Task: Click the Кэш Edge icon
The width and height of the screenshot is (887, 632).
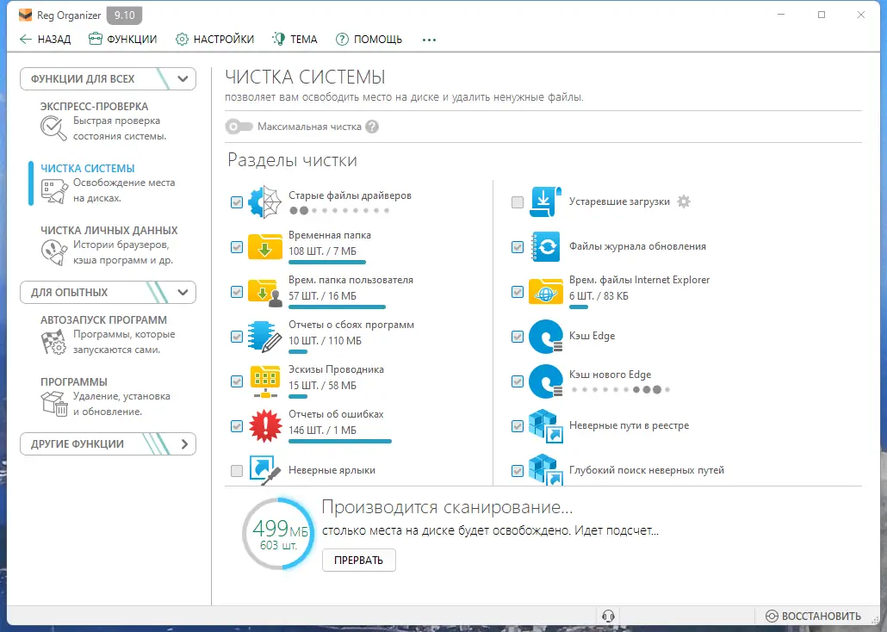Action: (x=545, y=337)
